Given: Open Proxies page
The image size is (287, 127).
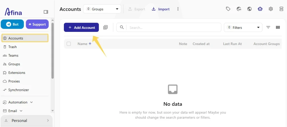Looking at the screenshot, I should click(14, 81).
